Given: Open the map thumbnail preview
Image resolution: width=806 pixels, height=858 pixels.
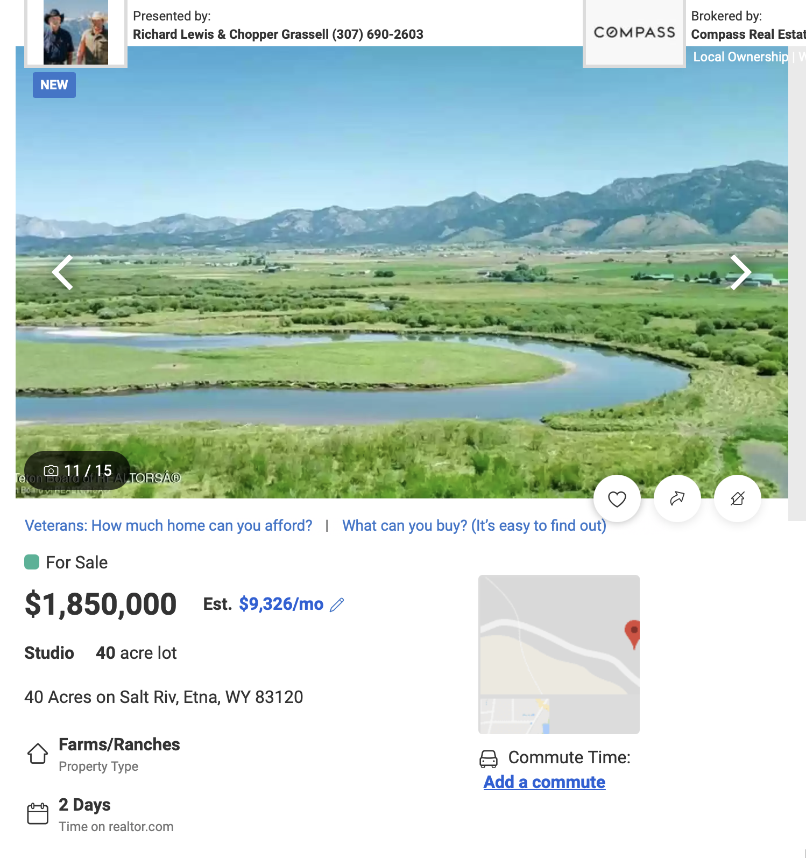Looking at the screenshot, I should [558, 654].
